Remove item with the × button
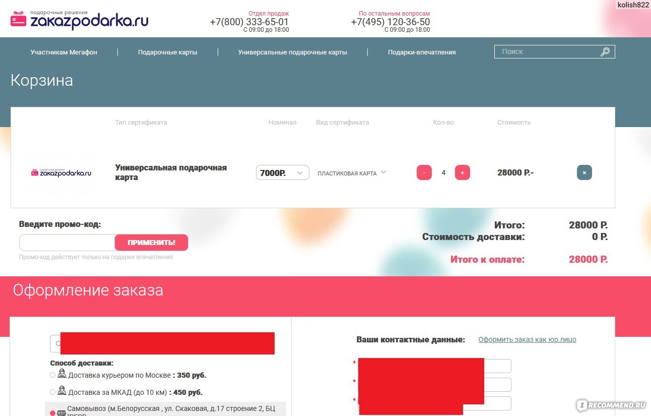The image size is (651, 416). [x=584, y=172]
